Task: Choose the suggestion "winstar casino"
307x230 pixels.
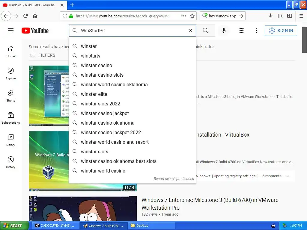Action: point(132,65)
